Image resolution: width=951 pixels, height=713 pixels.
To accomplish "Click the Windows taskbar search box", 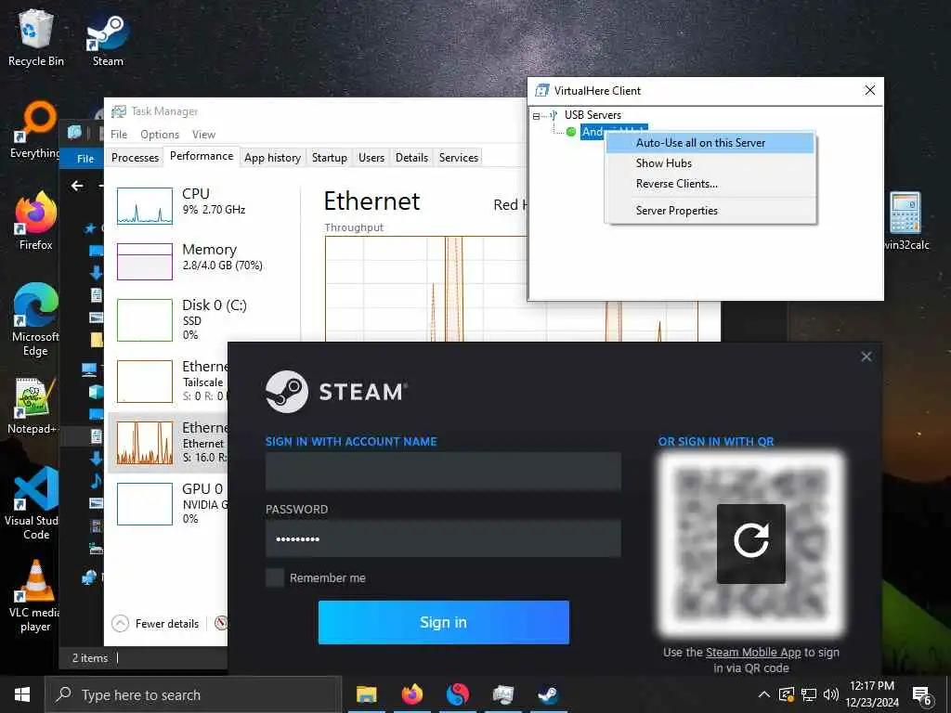I will point(193,694).
